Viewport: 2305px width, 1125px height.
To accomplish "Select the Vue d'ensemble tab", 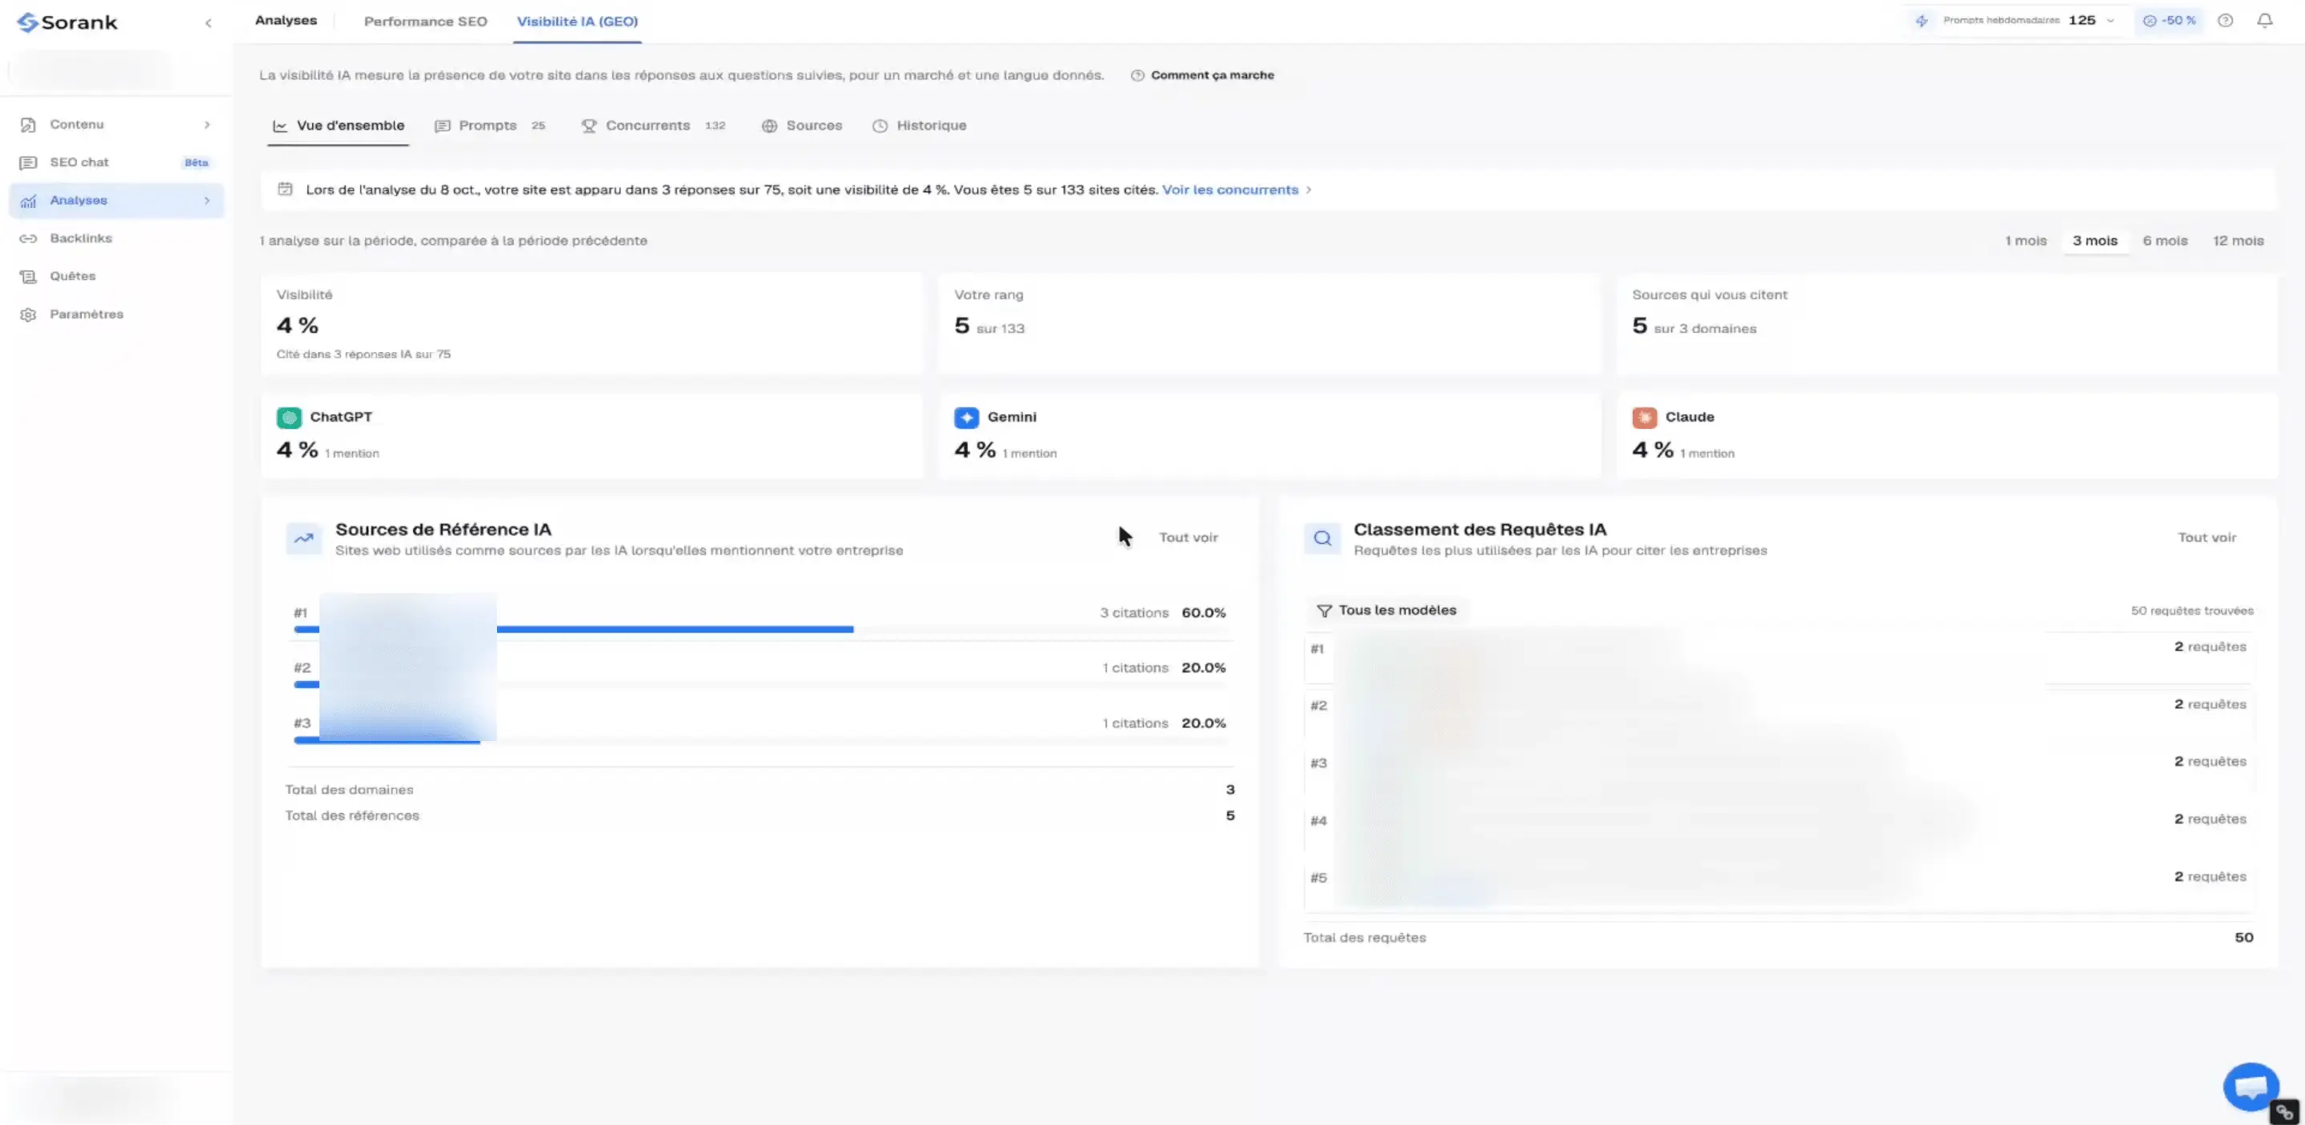I will tap(339, 126).
